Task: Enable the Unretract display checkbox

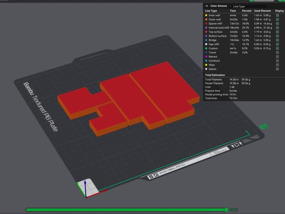Action: tap(277, 61)
